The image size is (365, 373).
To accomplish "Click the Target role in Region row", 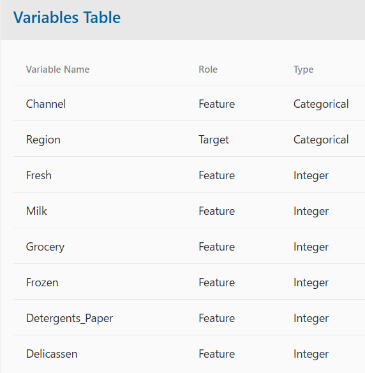I will (214, 140).
